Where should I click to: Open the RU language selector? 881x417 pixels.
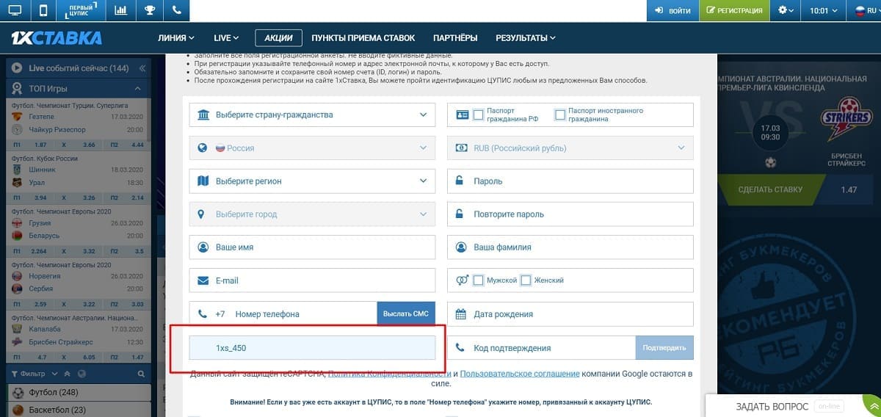click(x=865, y=10)
